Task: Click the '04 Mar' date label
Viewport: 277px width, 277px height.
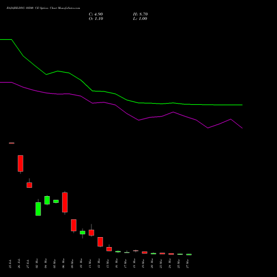Action: [45, 263]
